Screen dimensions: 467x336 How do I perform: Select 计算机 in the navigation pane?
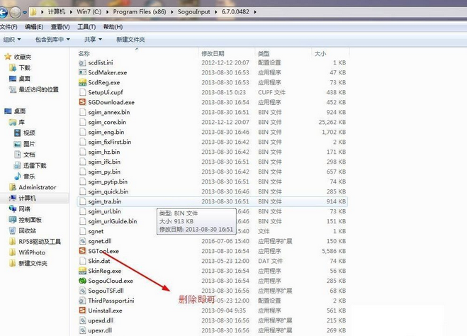point(28,198)
